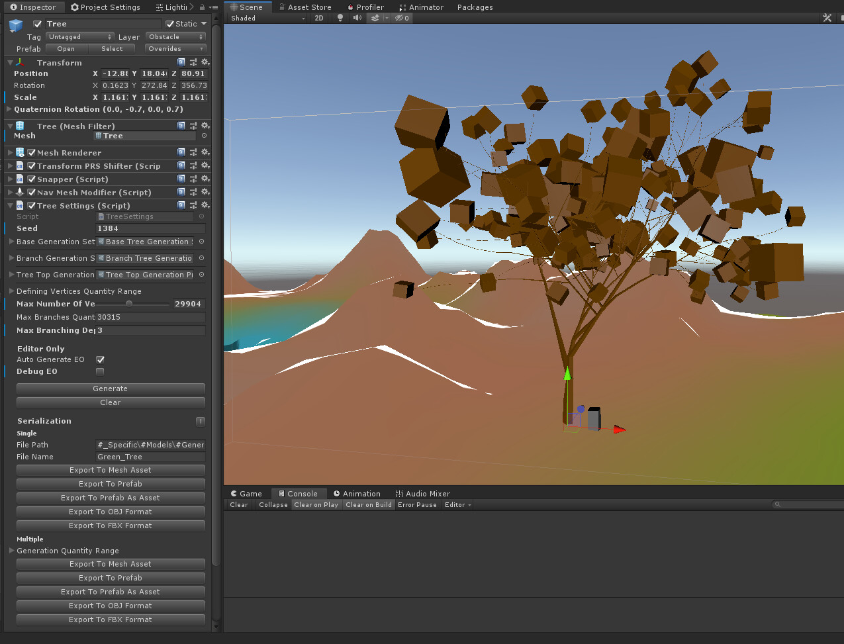Viewport: 844px width, 644px height.
Task: Click the Mesh field object picker circle
Action: pos(204,136)
